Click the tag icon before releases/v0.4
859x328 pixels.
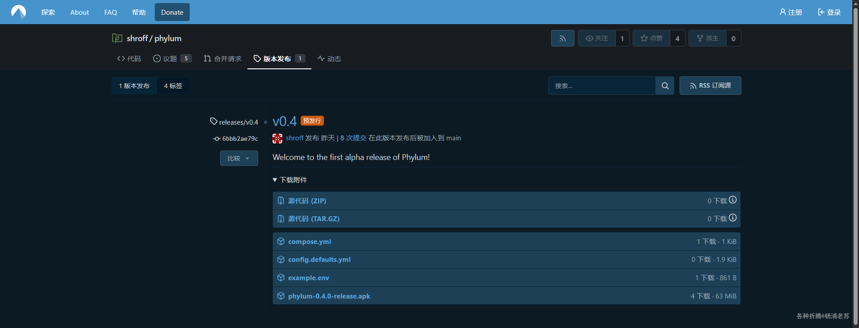pos(214,122)
